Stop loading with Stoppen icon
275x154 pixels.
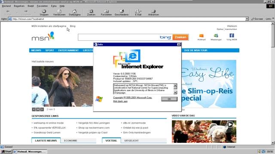tap(44, 12)
